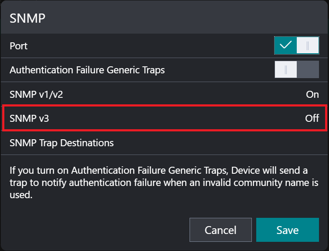Image resolution: width=329 pixels, height=251 pixels.
Task: Click the SNMP Trap Destinations label text
Action: pyautogui.click(x=61, y=143)
